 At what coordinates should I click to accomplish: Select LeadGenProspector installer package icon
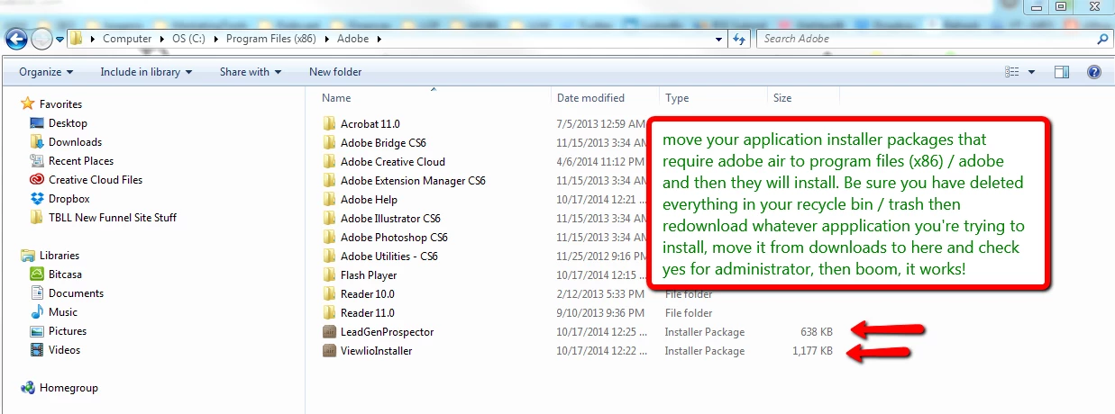click(329, 332)
